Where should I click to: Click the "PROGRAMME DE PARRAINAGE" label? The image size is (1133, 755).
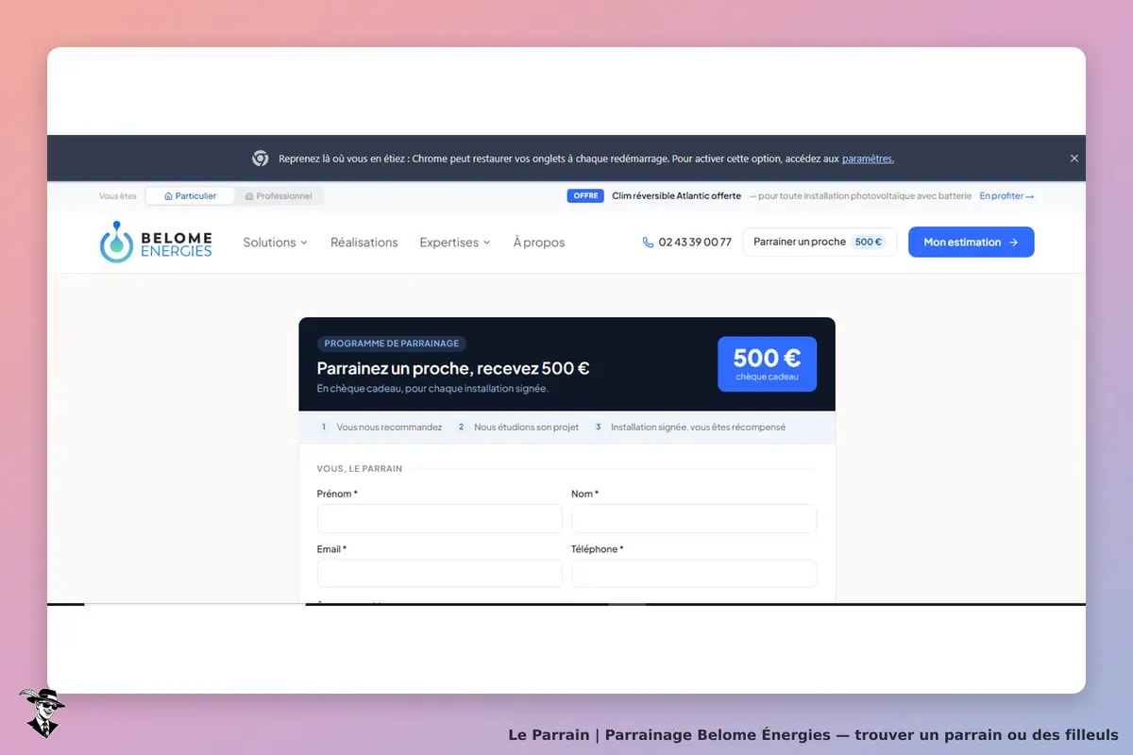[392, 344]
